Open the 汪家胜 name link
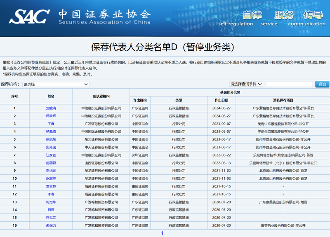This screenshot has height=237, width=330. pos(51,155)
